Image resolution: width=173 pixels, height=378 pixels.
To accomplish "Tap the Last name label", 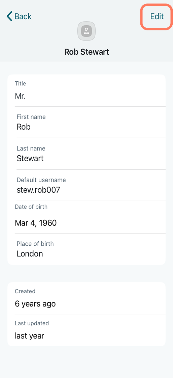I will (x=31, y=148).
